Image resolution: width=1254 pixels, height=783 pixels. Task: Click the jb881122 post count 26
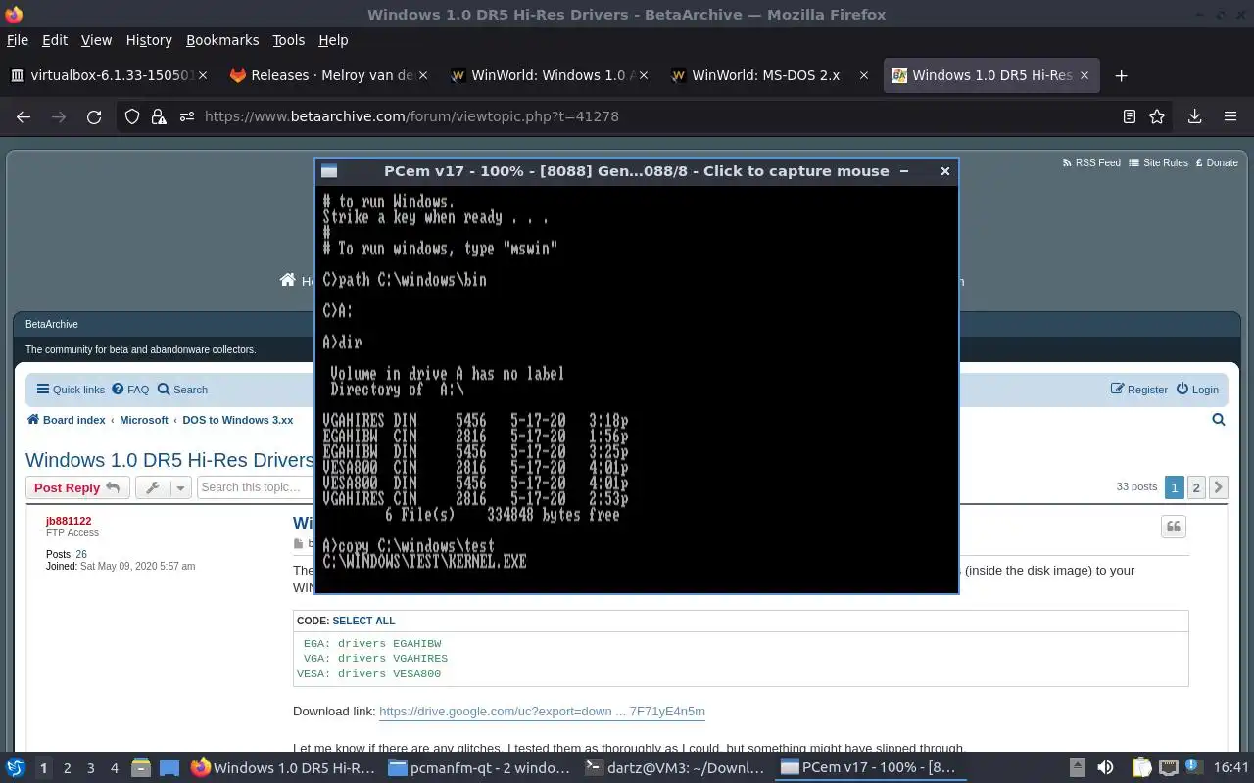click(81, 555)
